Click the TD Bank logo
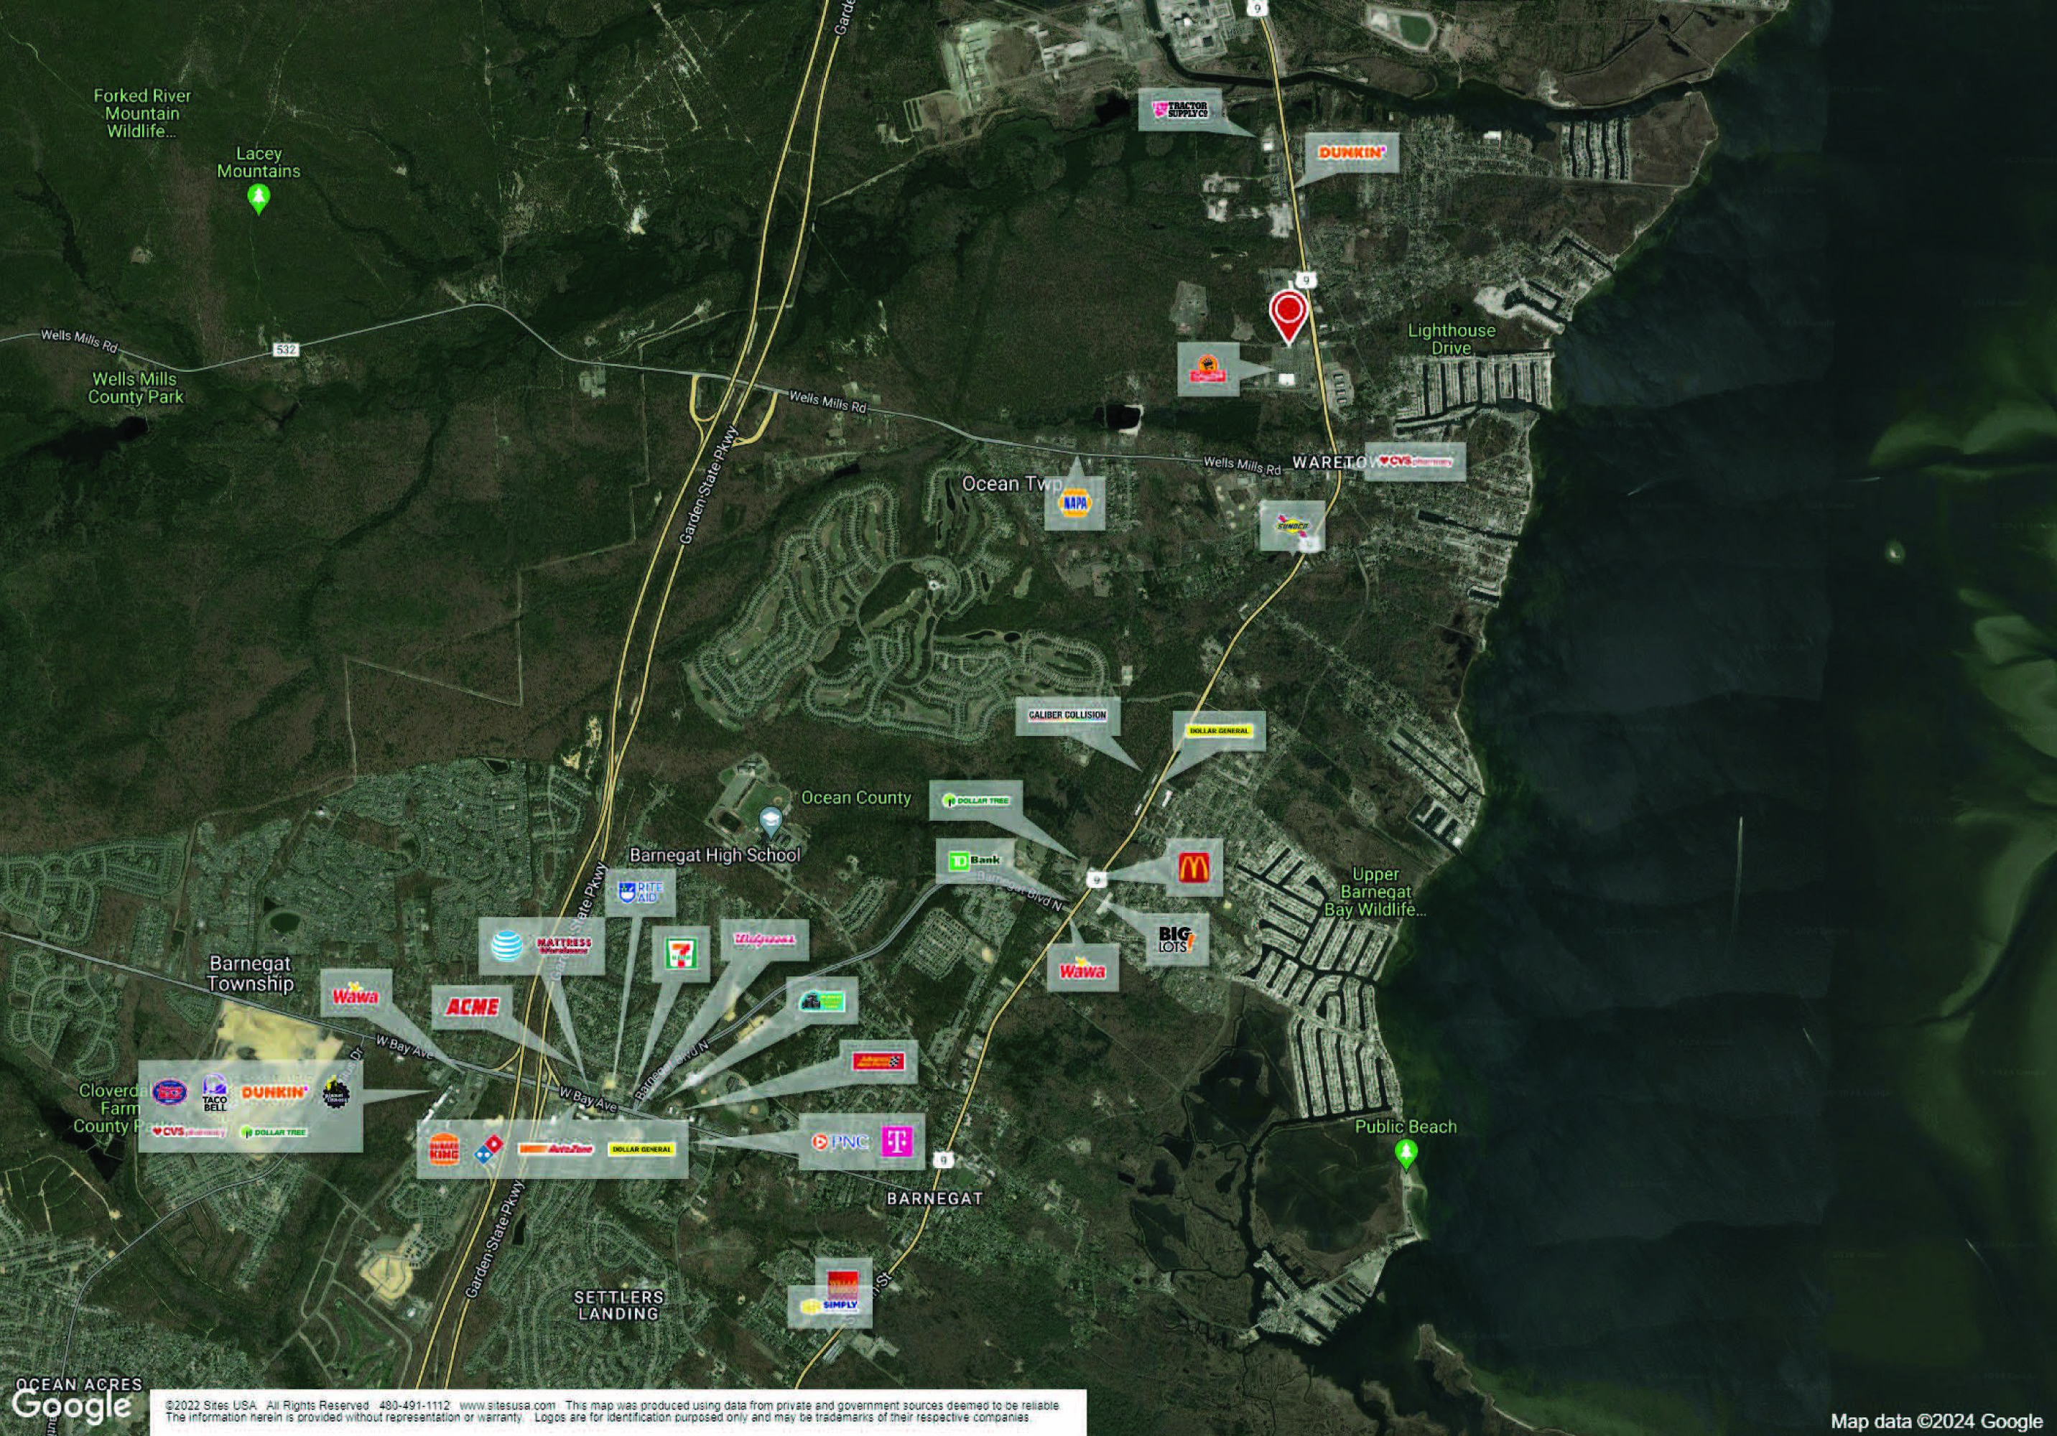This screenshot has height=1436, width=2057. 975,861
